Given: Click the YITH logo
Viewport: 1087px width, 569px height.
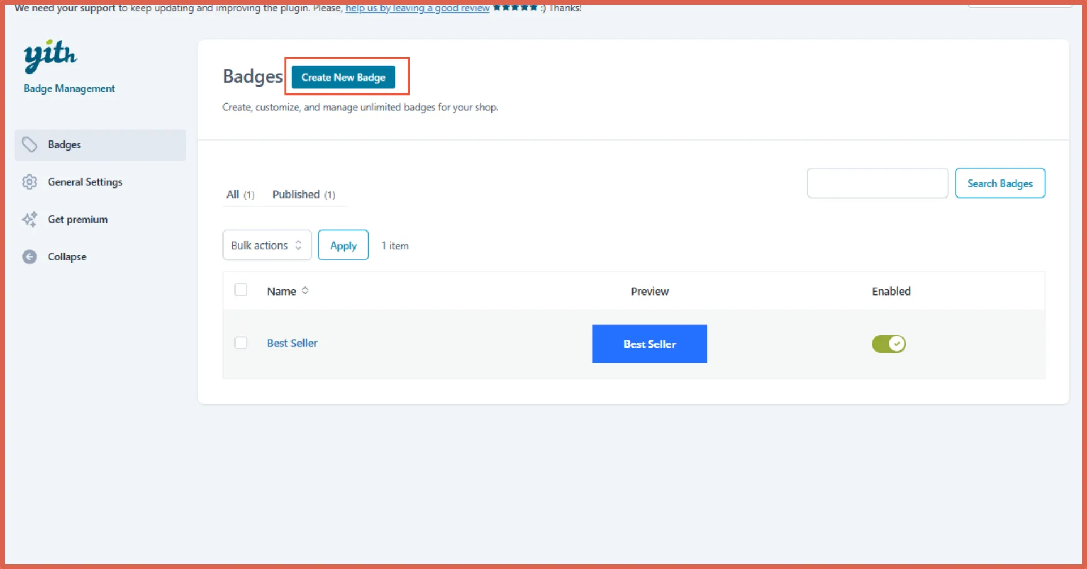Looking at the screenshot, I should click(50, 56).
